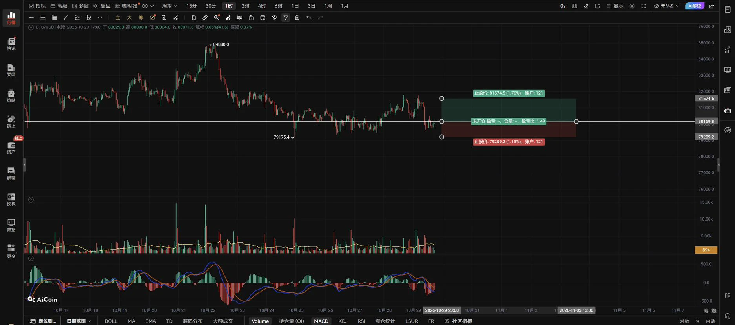Click the filter funnel icon

(x=286, y=18)
